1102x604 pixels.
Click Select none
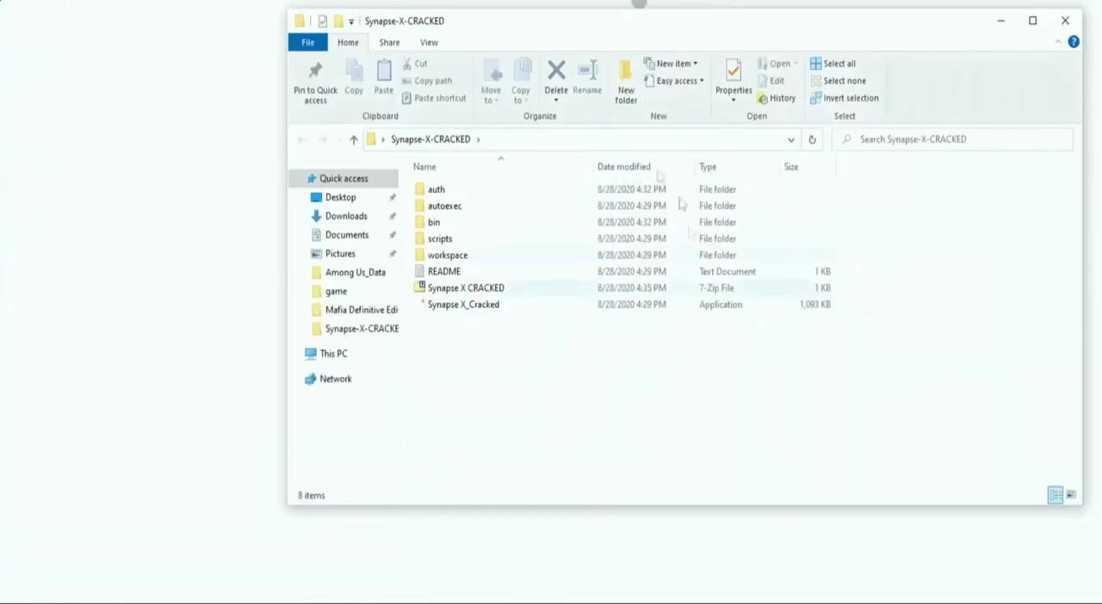point(838,81)
